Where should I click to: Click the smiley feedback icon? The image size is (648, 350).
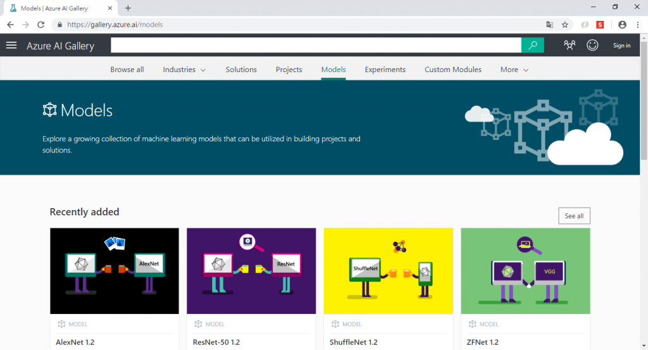[592, 45]
